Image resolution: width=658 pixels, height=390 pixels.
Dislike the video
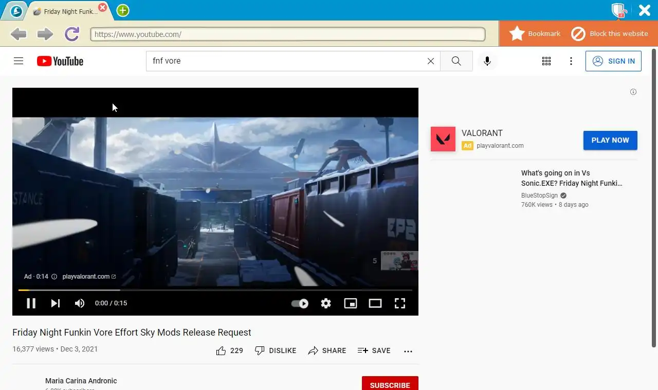point(276,350)
